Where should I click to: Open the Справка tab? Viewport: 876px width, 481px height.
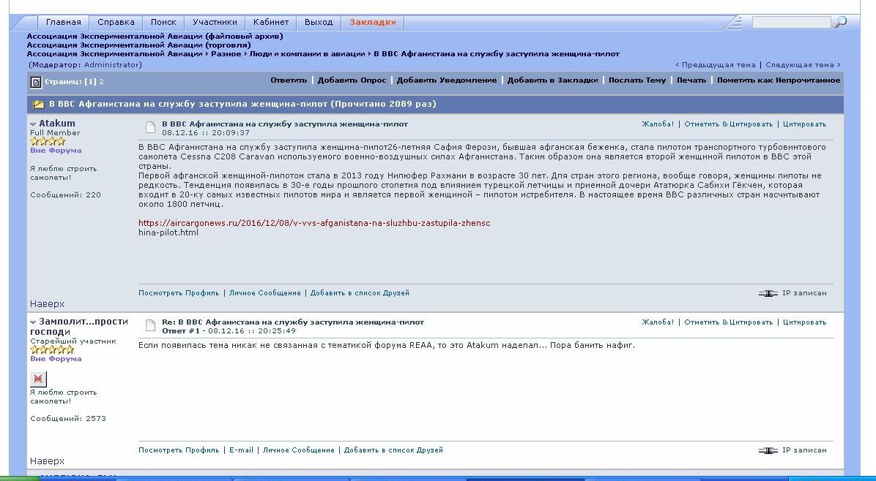(115, 23)
